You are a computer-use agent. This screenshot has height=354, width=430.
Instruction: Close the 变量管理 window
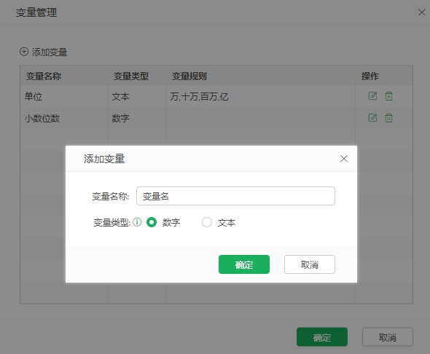pyautogui.click(x=421, y=12)
